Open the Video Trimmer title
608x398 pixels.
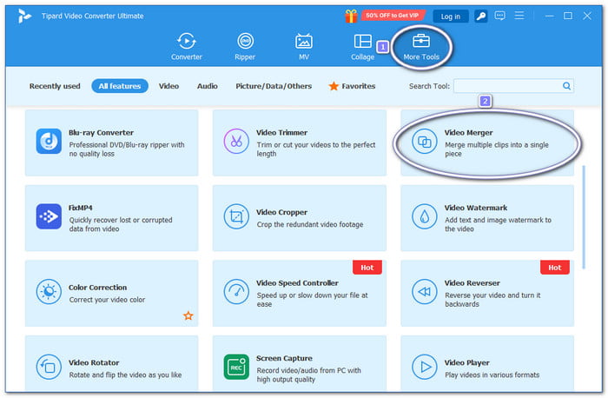point(281,133)
